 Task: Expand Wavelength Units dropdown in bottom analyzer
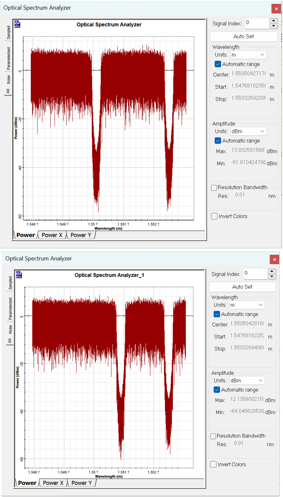tap(247, 305)
